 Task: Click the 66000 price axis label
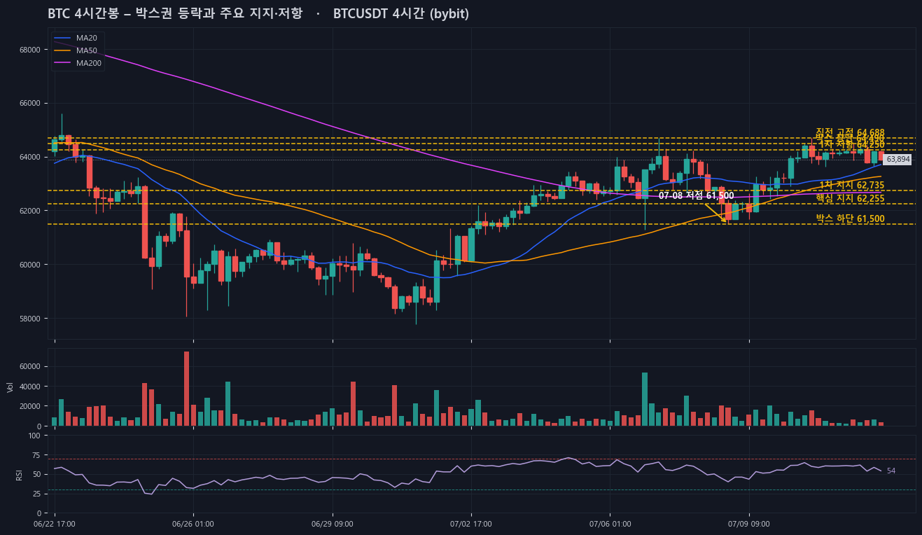pyautogui.click(x=29, y=104)
